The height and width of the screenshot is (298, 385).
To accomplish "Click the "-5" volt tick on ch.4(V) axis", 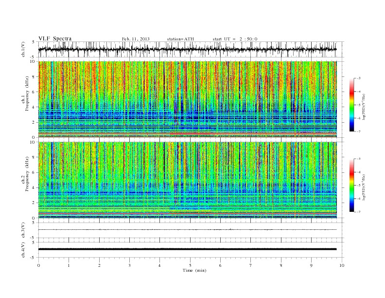I will 33,258.
